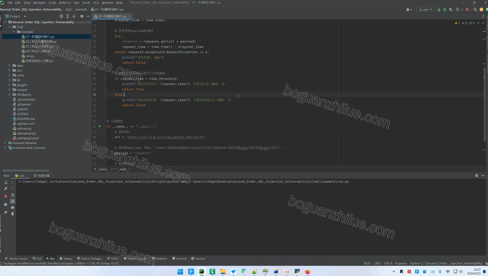The width and height of the screenshot is (488, 276).
Task: Open the URL link on line 38
Action: tap(166, 137)
